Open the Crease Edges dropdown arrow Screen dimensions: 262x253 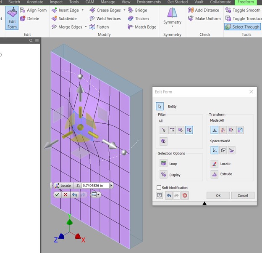[124, 10]
